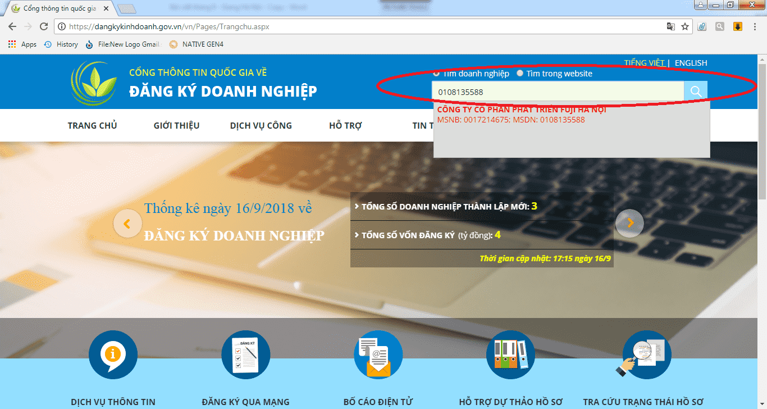
Task: Click the magnifier search button beside the search box
Action: point(696,92)
